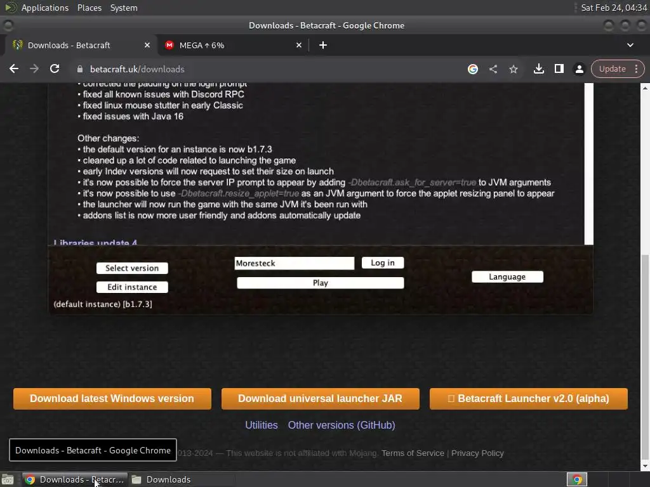The height and width of the screenshot is (487, 650).
Task: Click the Applications menu logo icon
Action: [11, 8]
